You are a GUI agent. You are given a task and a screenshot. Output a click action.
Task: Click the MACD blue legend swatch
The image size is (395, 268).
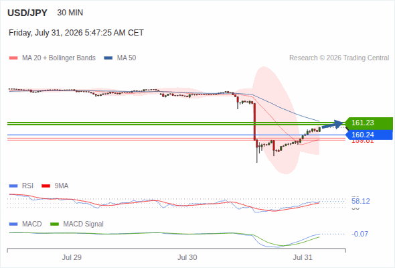click(x=13, y=224)
